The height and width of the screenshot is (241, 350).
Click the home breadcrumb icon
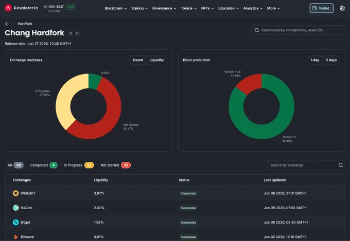tap(7, 24)
